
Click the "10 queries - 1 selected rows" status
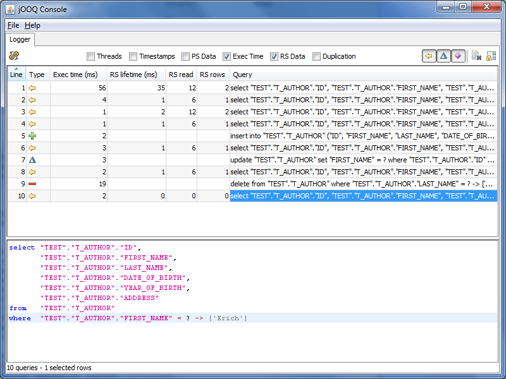tap(49, 368)
